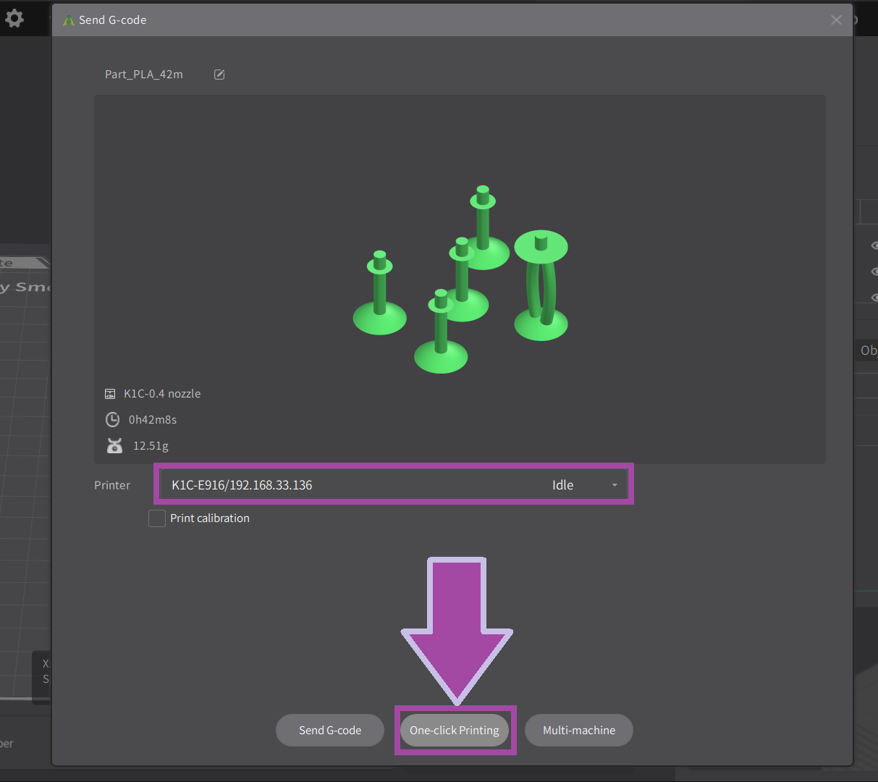Click the clock icon beside 0h42m8s
The height and width of the screenshot is (782, 878).
(x=112, y=420)
